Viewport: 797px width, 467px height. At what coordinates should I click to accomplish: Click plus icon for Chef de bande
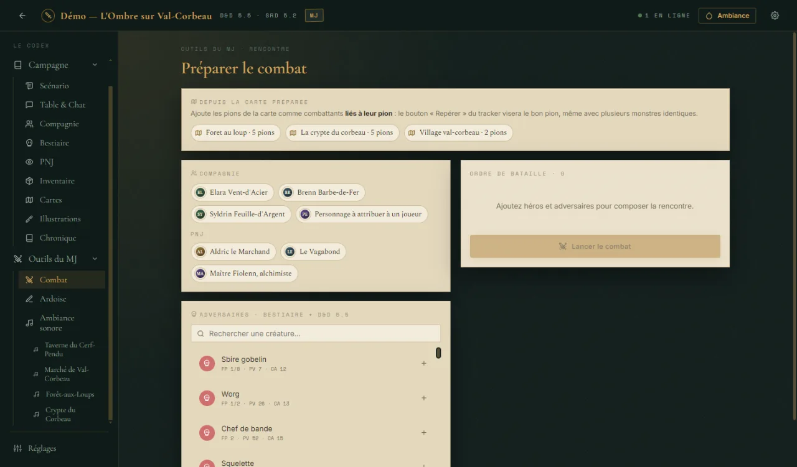[424, 433]
